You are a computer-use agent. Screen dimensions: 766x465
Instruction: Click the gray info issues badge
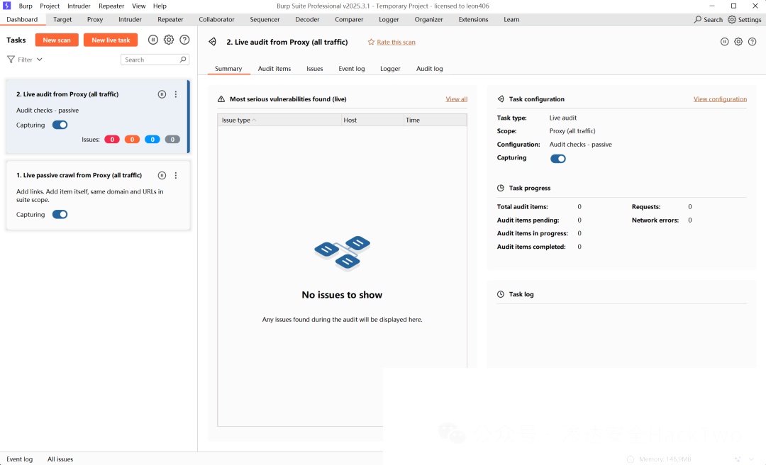pyautogui.click(x=172, y=140)
